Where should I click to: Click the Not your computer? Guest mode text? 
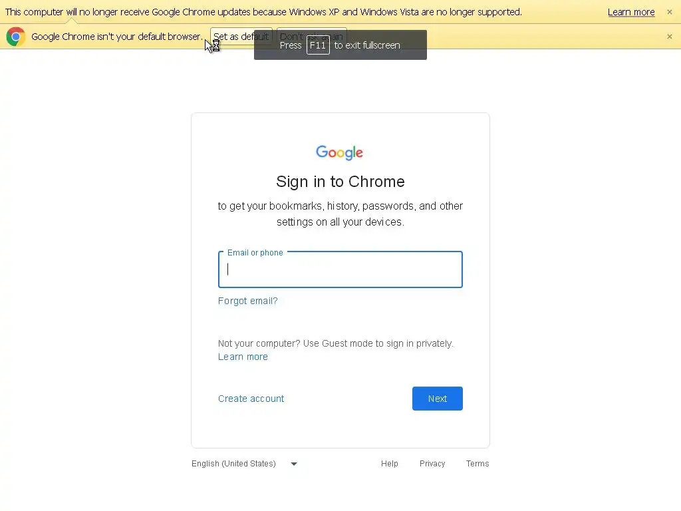tap(335, 343)
